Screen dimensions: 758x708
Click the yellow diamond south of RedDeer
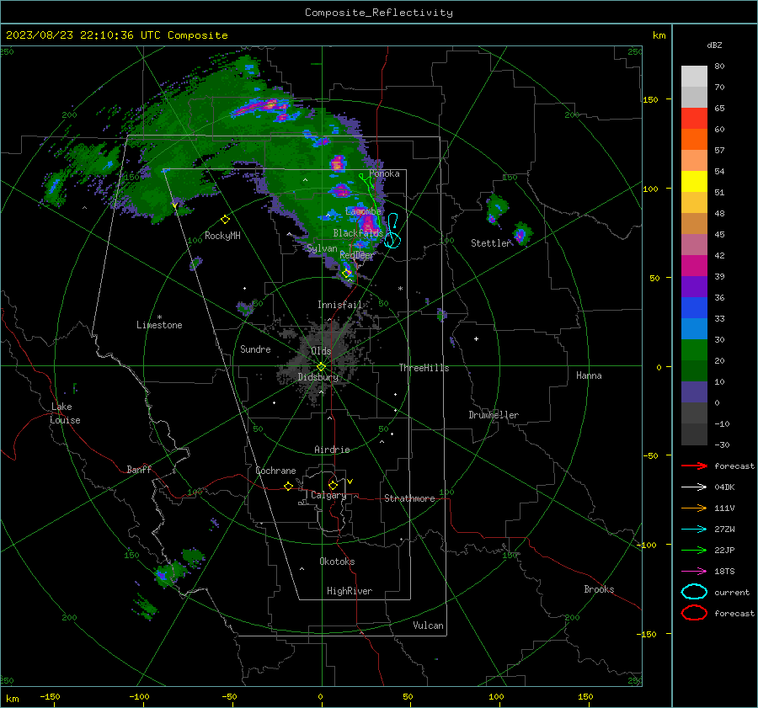point(346,274)
